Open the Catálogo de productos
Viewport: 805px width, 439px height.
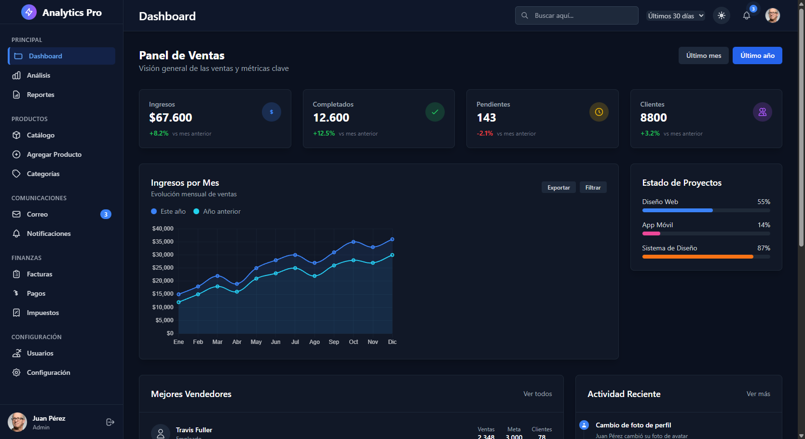click(41, 135)
